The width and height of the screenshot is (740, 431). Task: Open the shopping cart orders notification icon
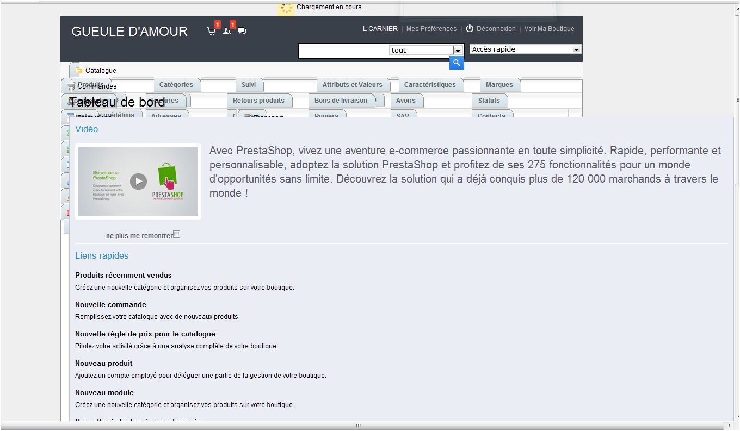[212, 31]
